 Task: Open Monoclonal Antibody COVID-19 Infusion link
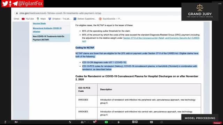tap(47, 30)
